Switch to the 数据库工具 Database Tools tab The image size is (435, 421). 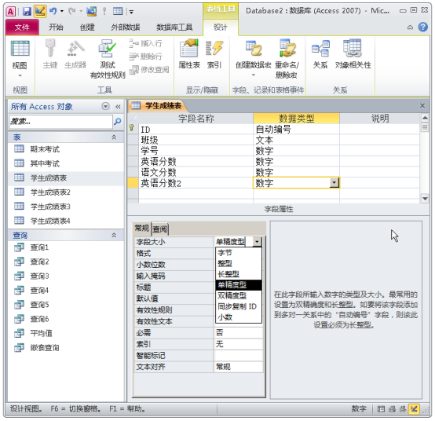[174, 27]
